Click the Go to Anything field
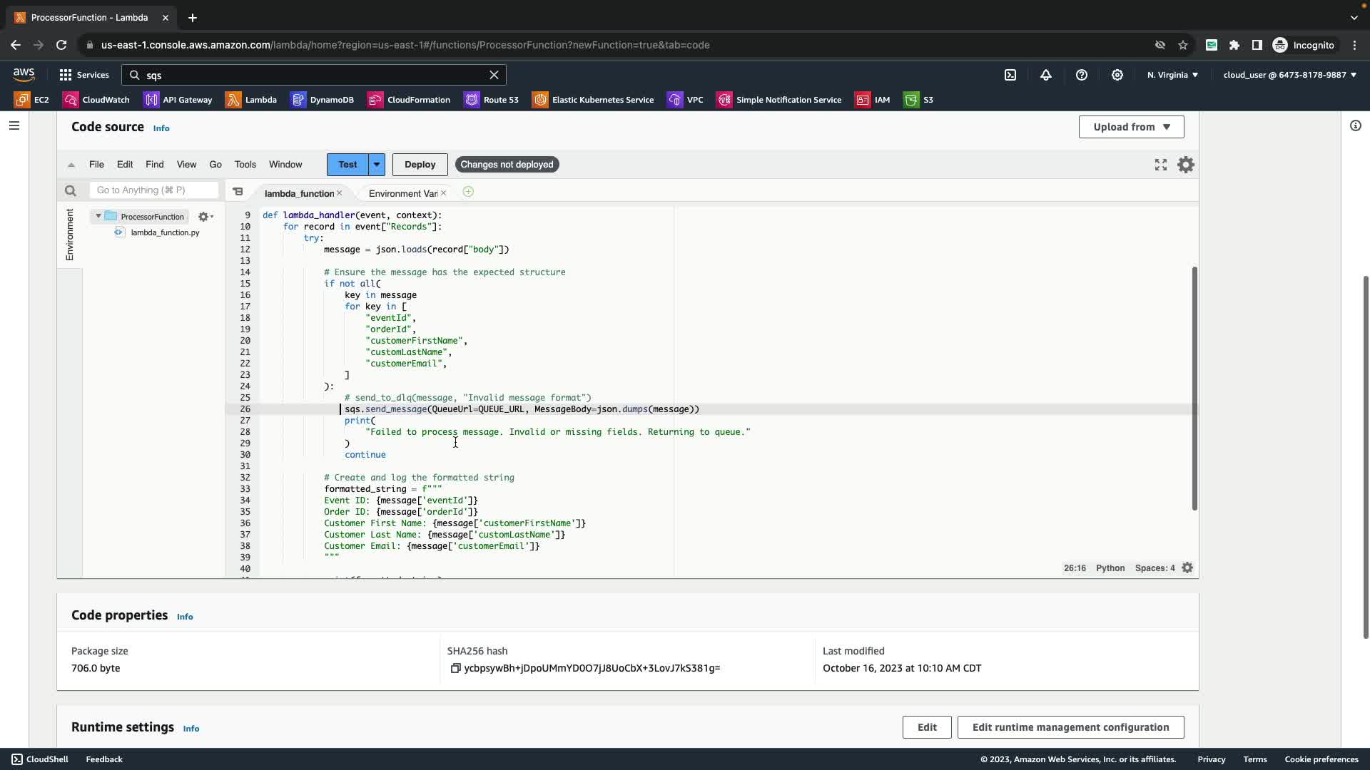The width and height of the screenshot is (1370, 770). tap(153, 190)
